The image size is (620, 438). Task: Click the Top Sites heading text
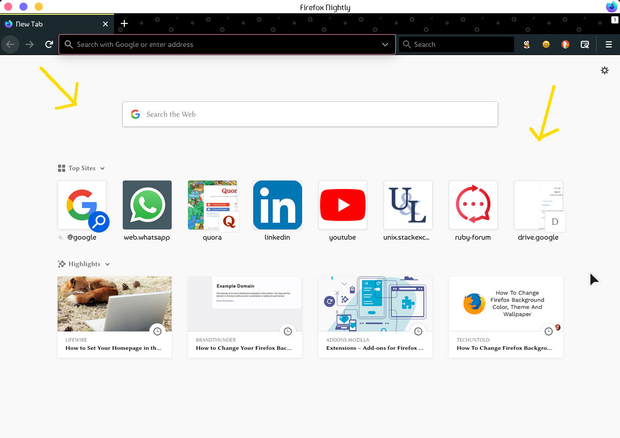pyautogui.click(x=82, y=168)
